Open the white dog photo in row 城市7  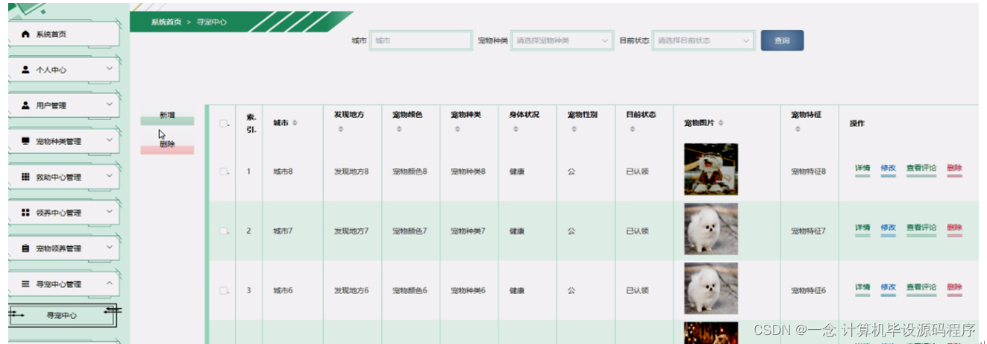(711, 229)
